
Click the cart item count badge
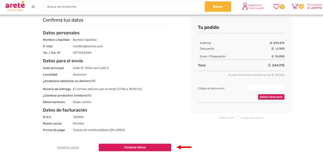coord(301,7)
